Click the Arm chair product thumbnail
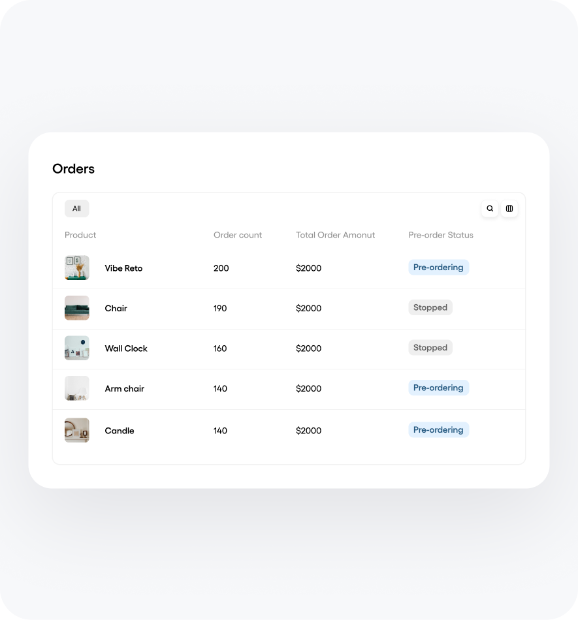The image size is (578, 620). coord(77,388)
